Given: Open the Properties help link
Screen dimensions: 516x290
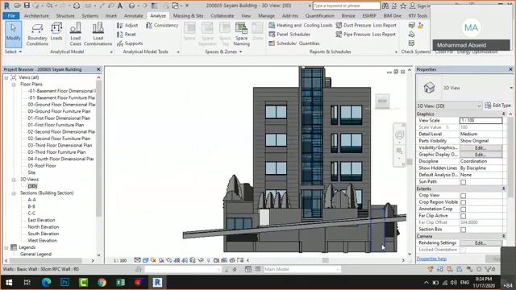Looking at the screenshot, I should click(x=431, y=259).
